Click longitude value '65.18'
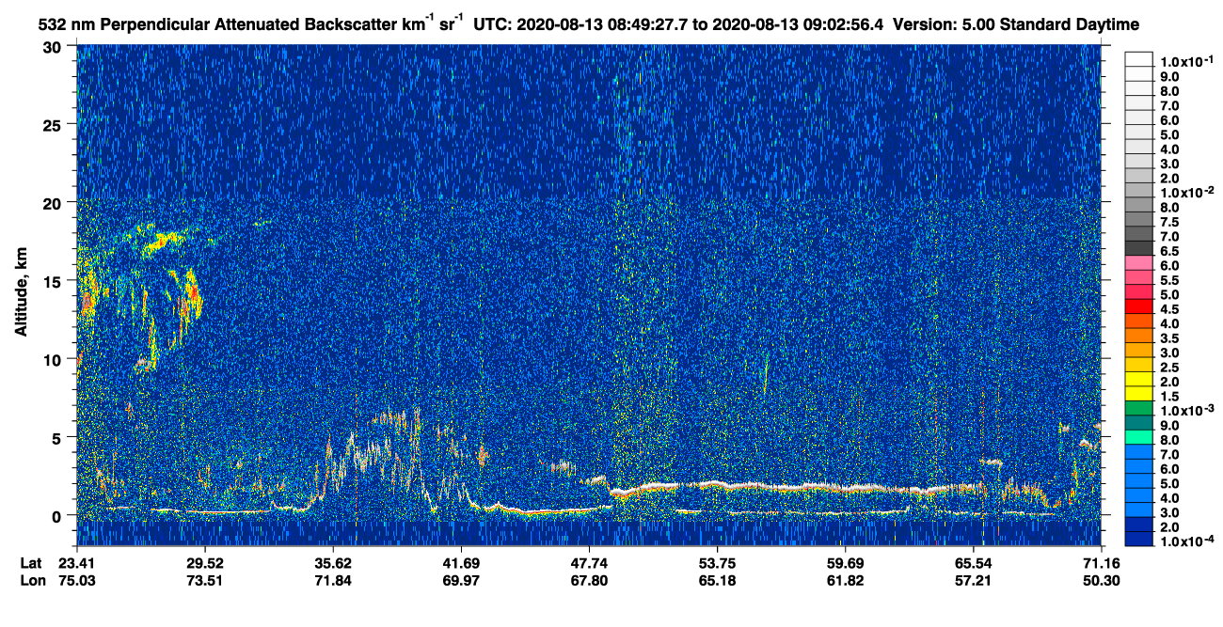Viewport: 1223px width, 627px height. [x=717, y=581]
